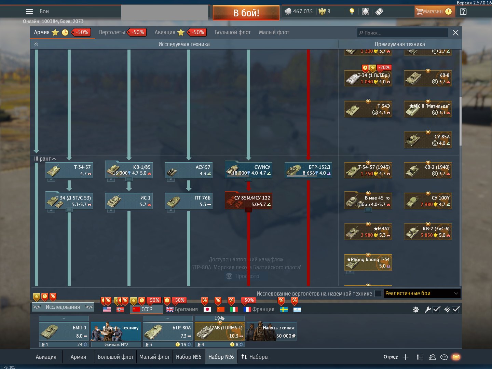
Task: Select the ИС-1 tank card
Action: pos(129,201)
